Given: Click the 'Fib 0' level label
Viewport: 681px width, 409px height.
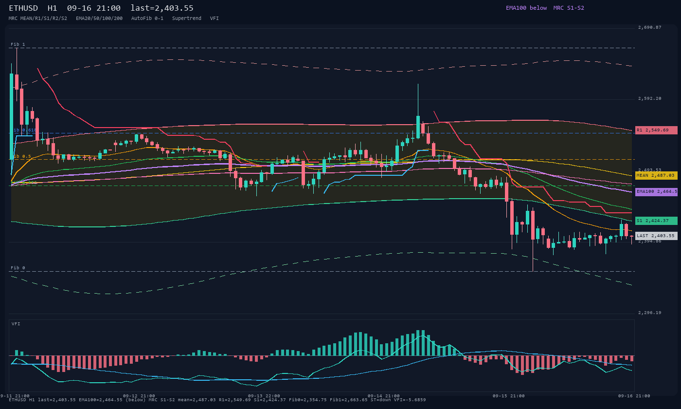Looking at the screenshot, I should [x=18, y=268].
